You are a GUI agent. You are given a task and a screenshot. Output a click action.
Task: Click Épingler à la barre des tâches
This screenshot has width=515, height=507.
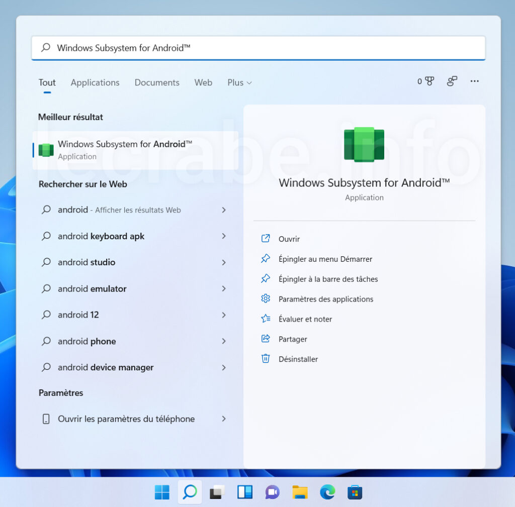328,278
